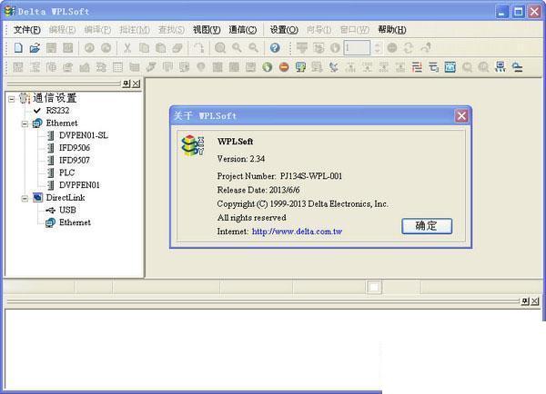Click the Version: 2.34 text
The width and height of the screenshot is (546, 394).
(241, 159)
